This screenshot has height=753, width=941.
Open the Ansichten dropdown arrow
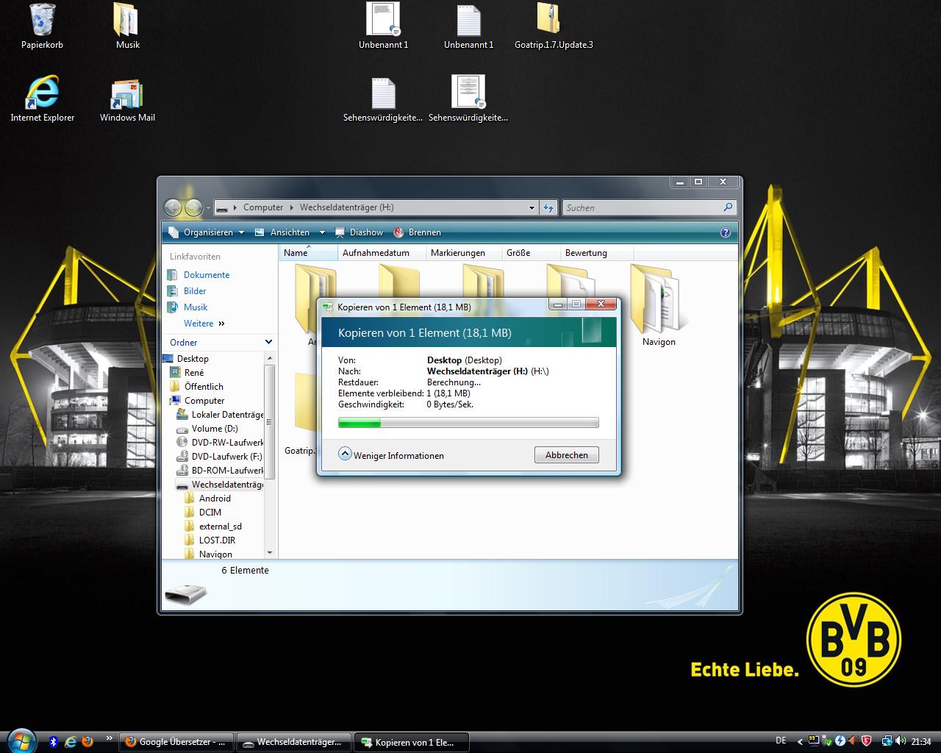[x=322, y=232]
